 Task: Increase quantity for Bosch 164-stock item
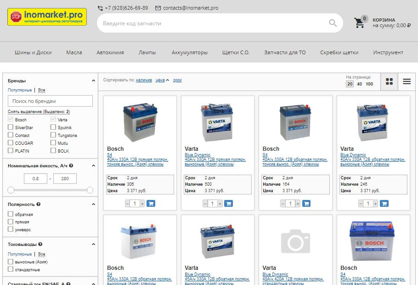298,204
